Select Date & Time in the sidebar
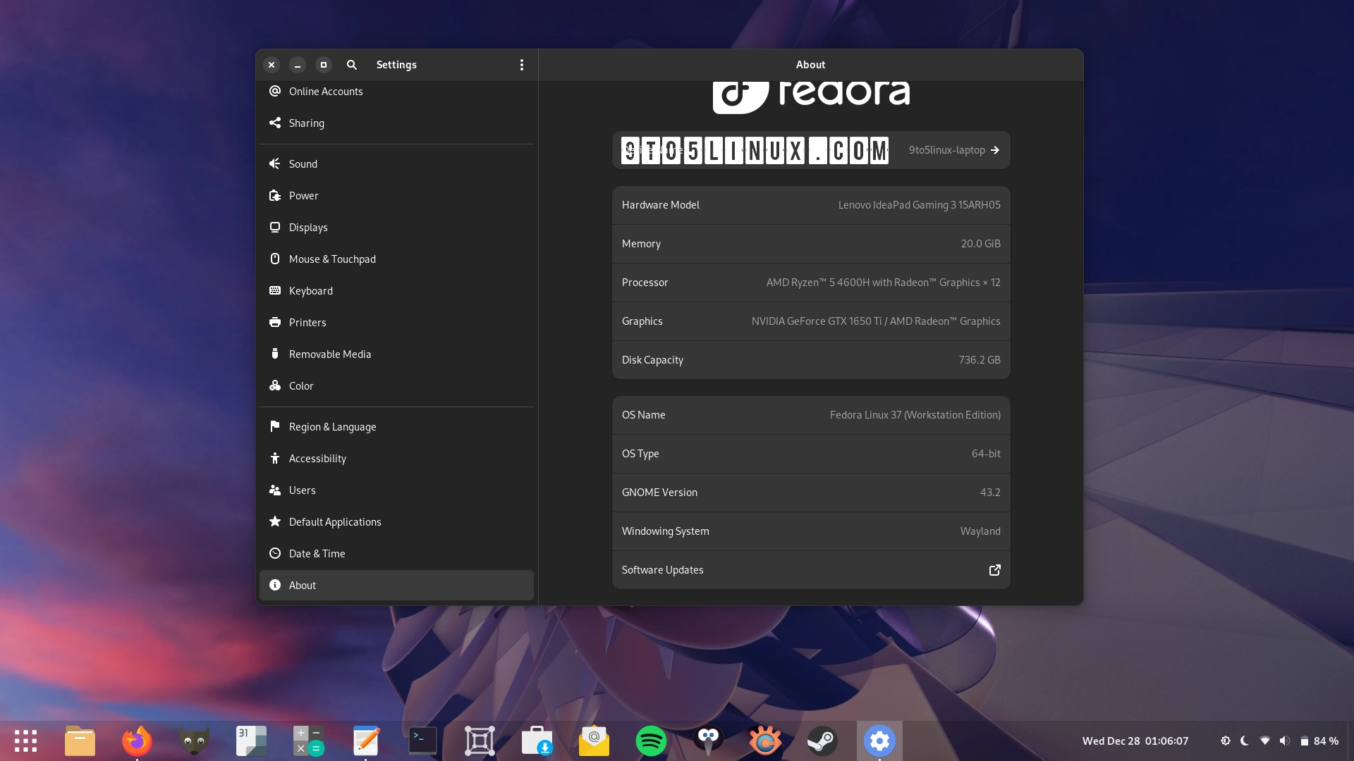Viewport: 1354px width, 761px height. [317, 553]
